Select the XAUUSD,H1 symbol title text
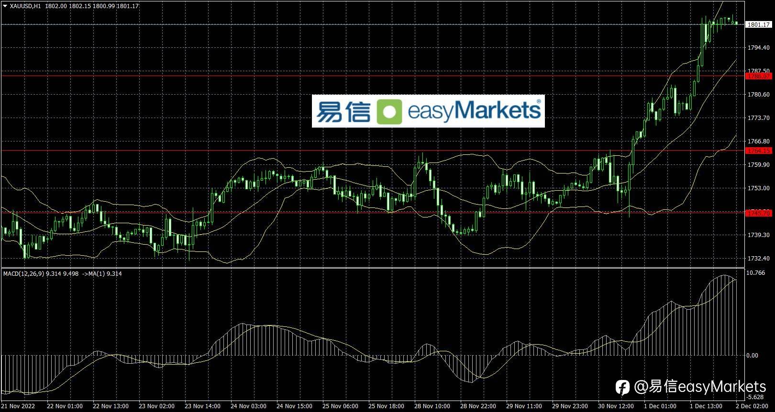This screenshot has width=775, height=412. (25, 6)
